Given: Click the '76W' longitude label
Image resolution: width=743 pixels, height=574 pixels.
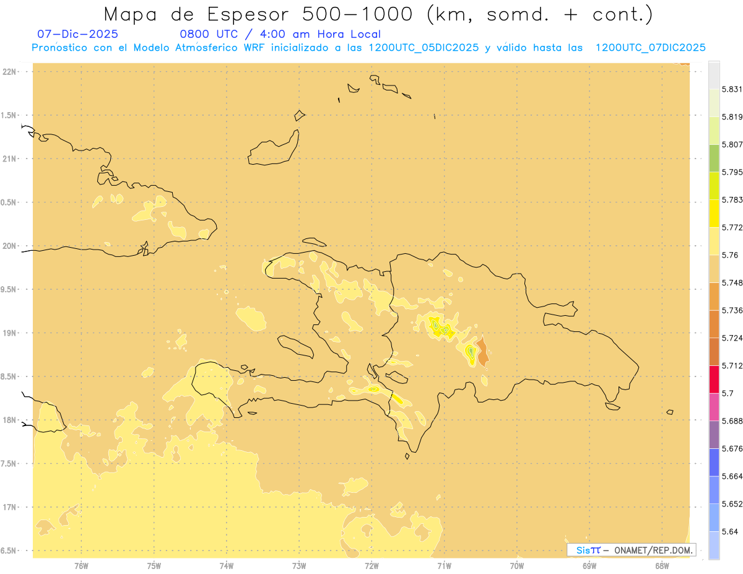Looking at the screenshot, I should pos(81,566).
